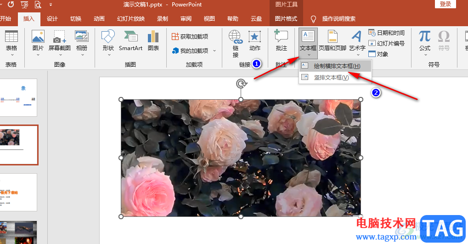Expand the Table (表格) dropdown arrow

(11, 55)
